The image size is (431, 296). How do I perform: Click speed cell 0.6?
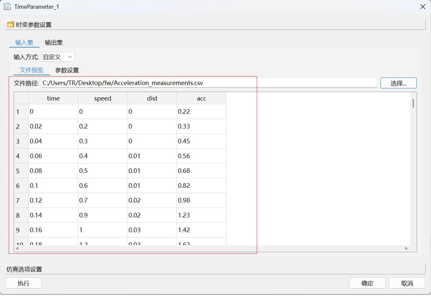[103, 186]
